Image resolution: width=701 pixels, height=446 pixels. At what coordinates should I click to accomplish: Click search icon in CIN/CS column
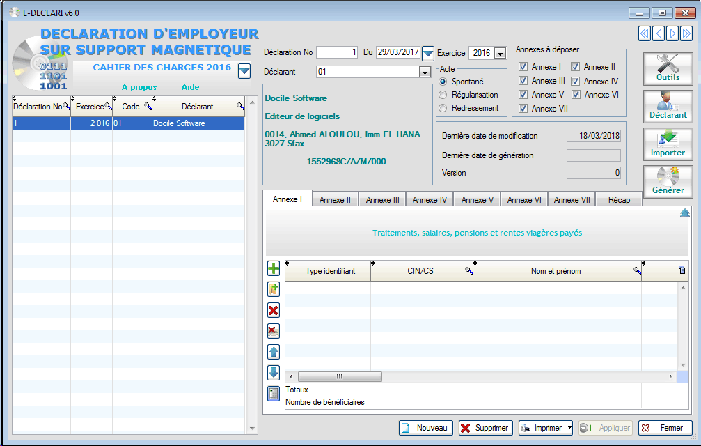point(468,270)
